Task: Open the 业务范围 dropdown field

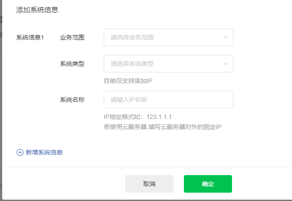Action: tap(169, 37)
